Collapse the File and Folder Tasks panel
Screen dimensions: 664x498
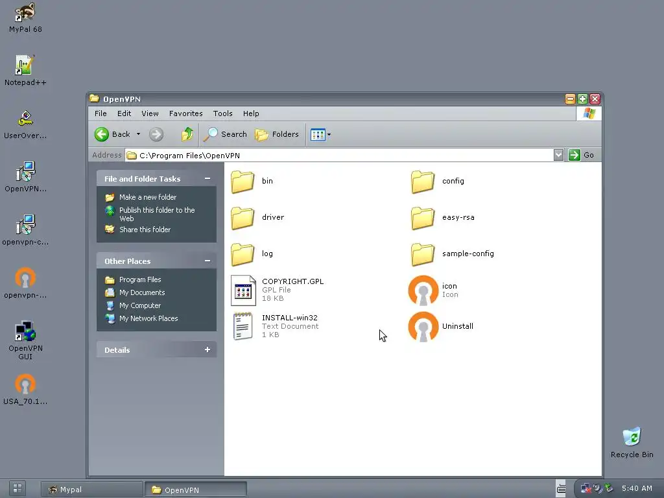tap(207, 179)
